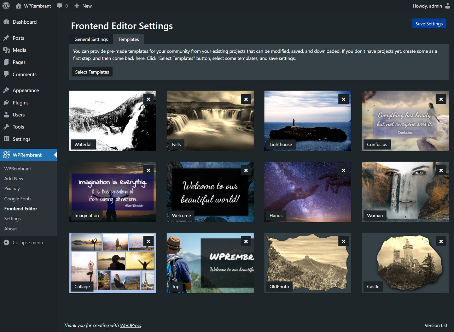Remove the Castle template

click(441, 241)
